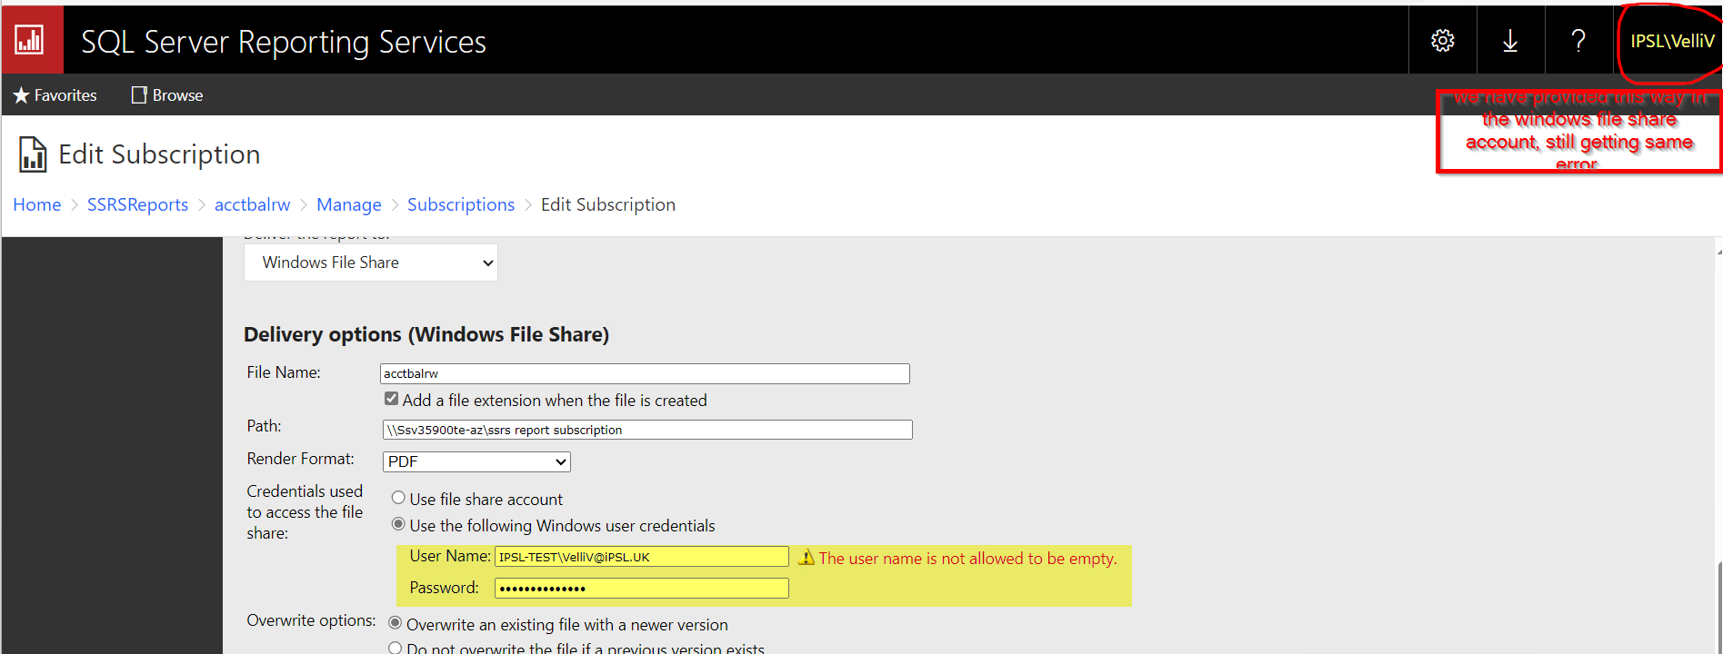
Task: Open the settings gear menu
Action: click(1442, 41)
